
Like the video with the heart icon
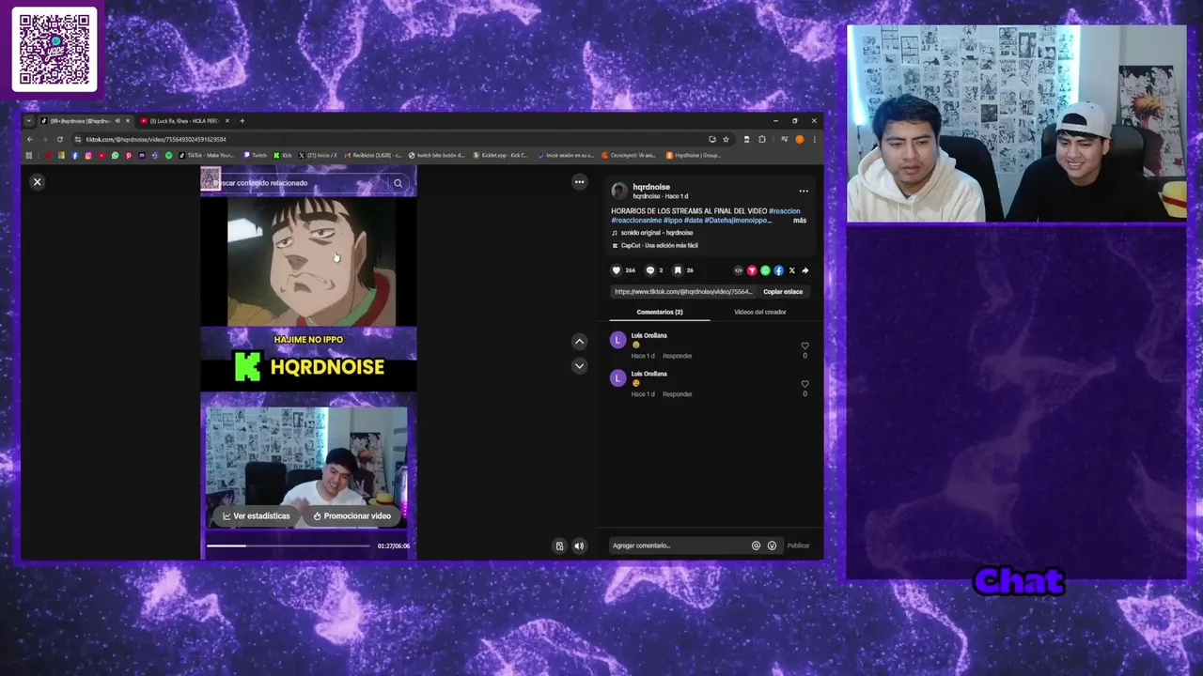click(x=617, y=270)
